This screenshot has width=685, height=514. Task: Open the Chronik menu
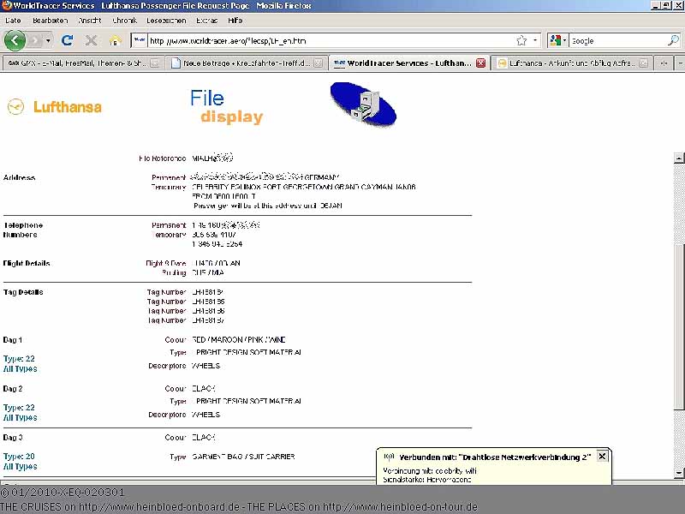click(124, 20)
